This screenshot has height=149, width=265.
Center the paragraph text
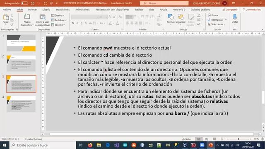132,23
